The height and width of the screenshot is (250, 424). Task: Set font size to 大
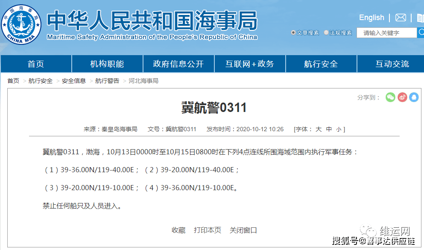(319, 129)
